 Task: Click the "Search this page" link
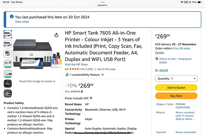coord(106,69)
